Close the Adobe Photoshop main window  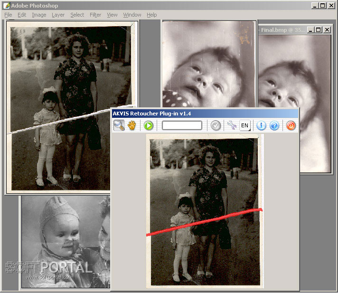click(331, 6)
